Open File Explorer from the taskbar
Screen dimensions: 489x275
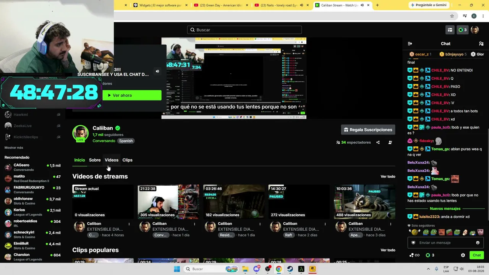245,269
